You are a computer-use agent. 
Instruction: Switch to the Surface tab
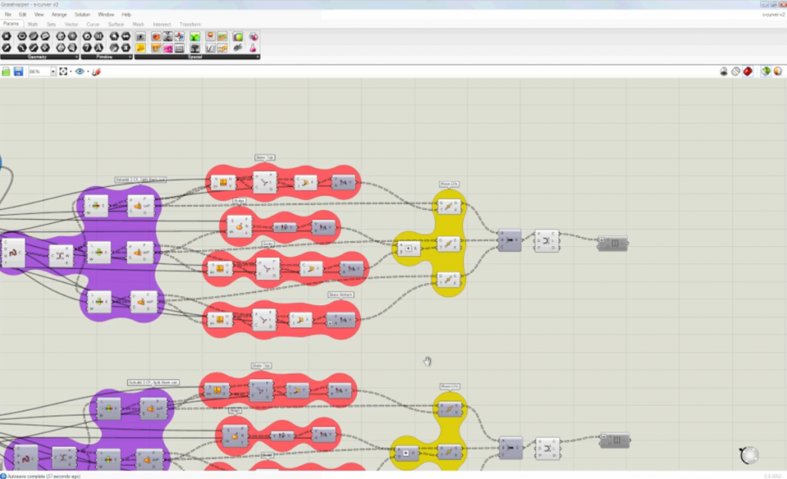pyautogui.click(x=116, y=24)
